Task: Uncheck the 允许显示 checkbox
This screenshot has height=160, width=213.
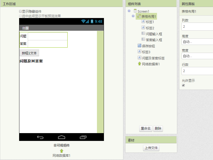Action: point(183,85)
